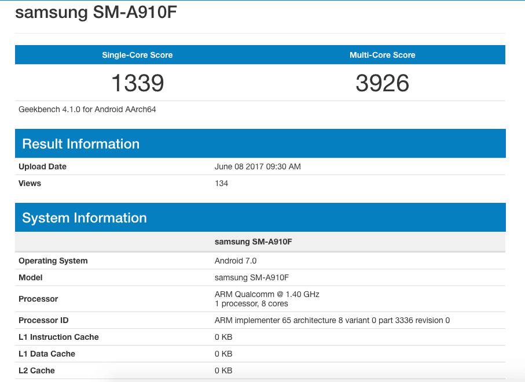Click the "Views" row label

30,183
